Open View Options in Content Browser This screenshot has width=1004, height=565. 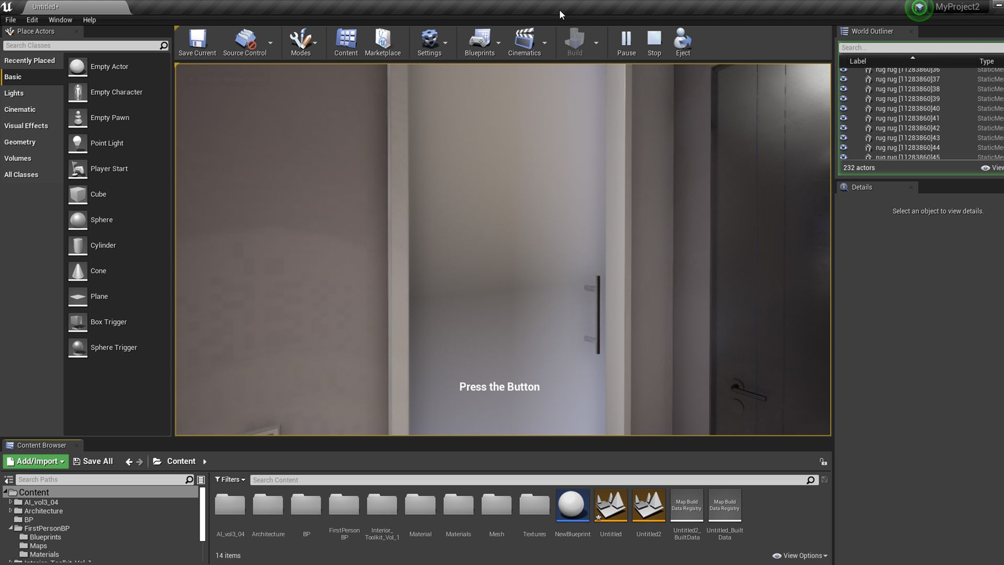point(800,556)
